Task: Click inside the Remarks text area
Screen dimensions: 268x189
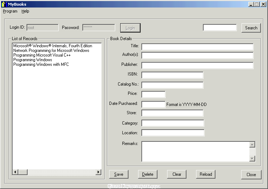Action: pyautogui.click(x=195, y=151)
